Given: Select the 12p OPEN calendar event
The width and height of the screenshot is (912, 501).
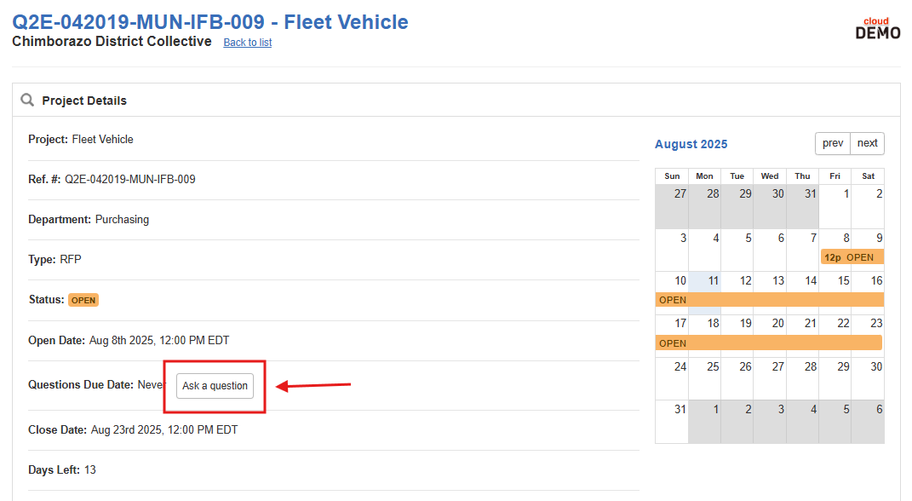Looking at the screenshot, I should [852, 257].
